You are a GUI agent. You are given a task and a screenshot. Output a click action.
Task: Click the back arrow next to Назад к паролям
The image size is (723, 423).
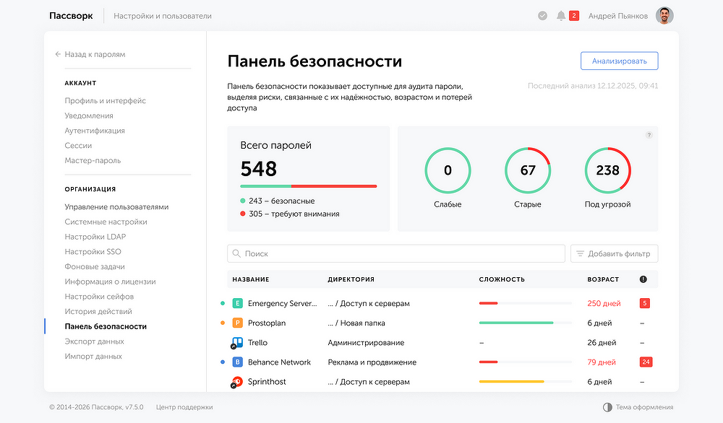[58, 54]
